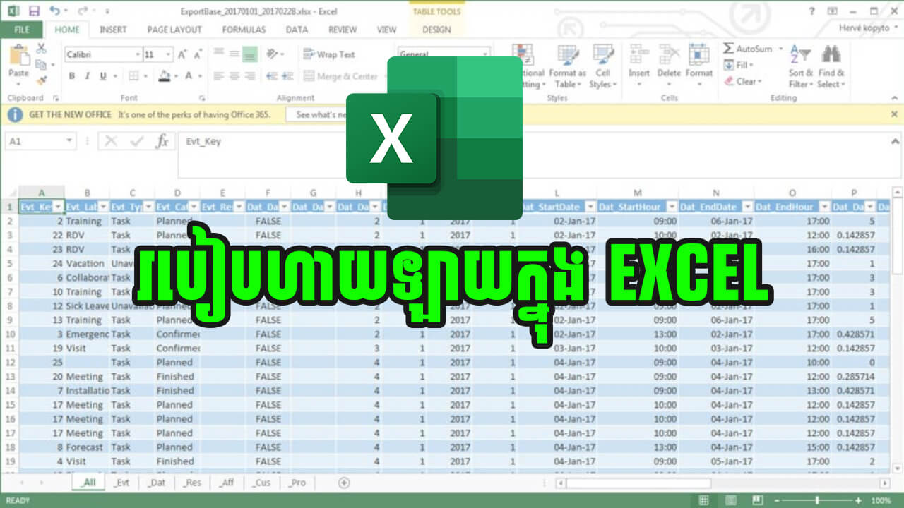Switch to the DATA tab
This screenshot has height=508, width=904.
coord(297,30)
